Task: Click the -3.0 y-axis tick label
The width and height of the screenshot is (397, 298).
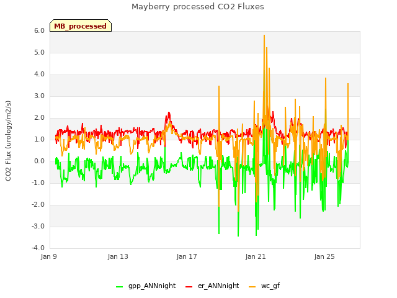Action: click(38, 226)
